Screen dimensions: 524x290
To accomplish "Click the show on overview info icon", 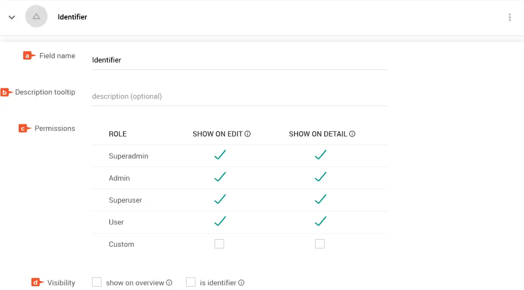I will (x=169, y=283).
